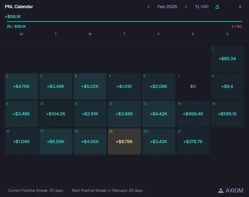Select day 11 cell showing +$2.91K

point(90,114)
